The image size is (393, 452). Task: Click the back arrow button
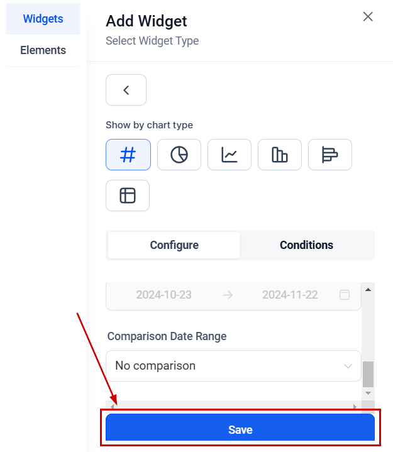(126, 90)
